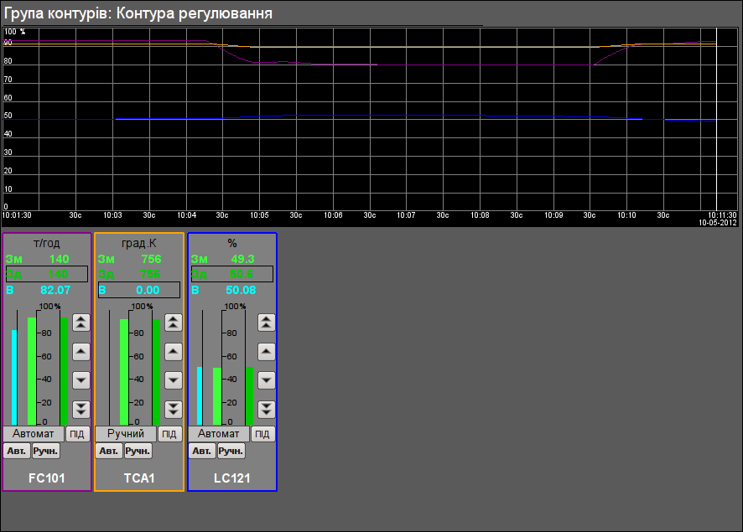This screenshot has height=532, width=743.
Task: Click FC101 Автомат mode indicator
Action: pos(34,434)
